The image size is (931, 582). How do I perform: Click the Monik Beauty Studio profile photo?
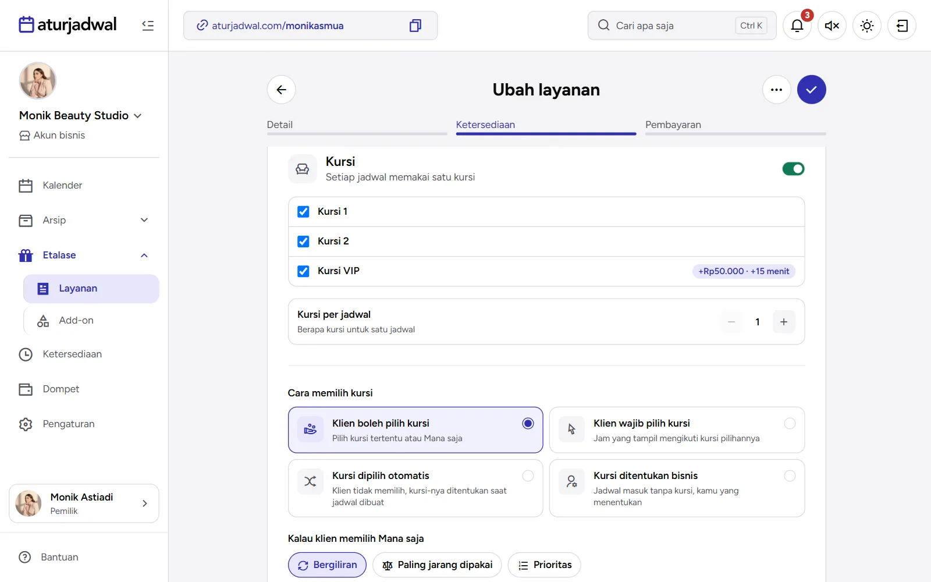(x=38, y=81)
